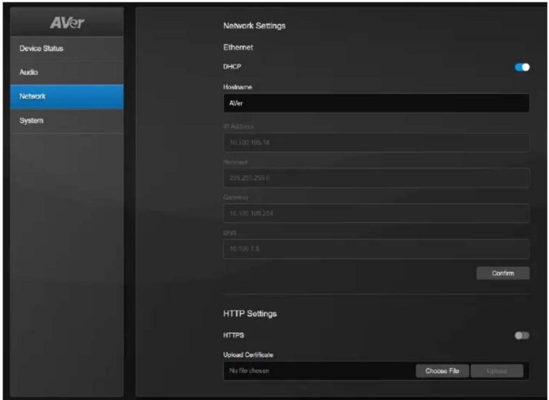Screen dimensions: 549x400
Task: Confirm the Ethernet settings
Action: tap(503, 273)
